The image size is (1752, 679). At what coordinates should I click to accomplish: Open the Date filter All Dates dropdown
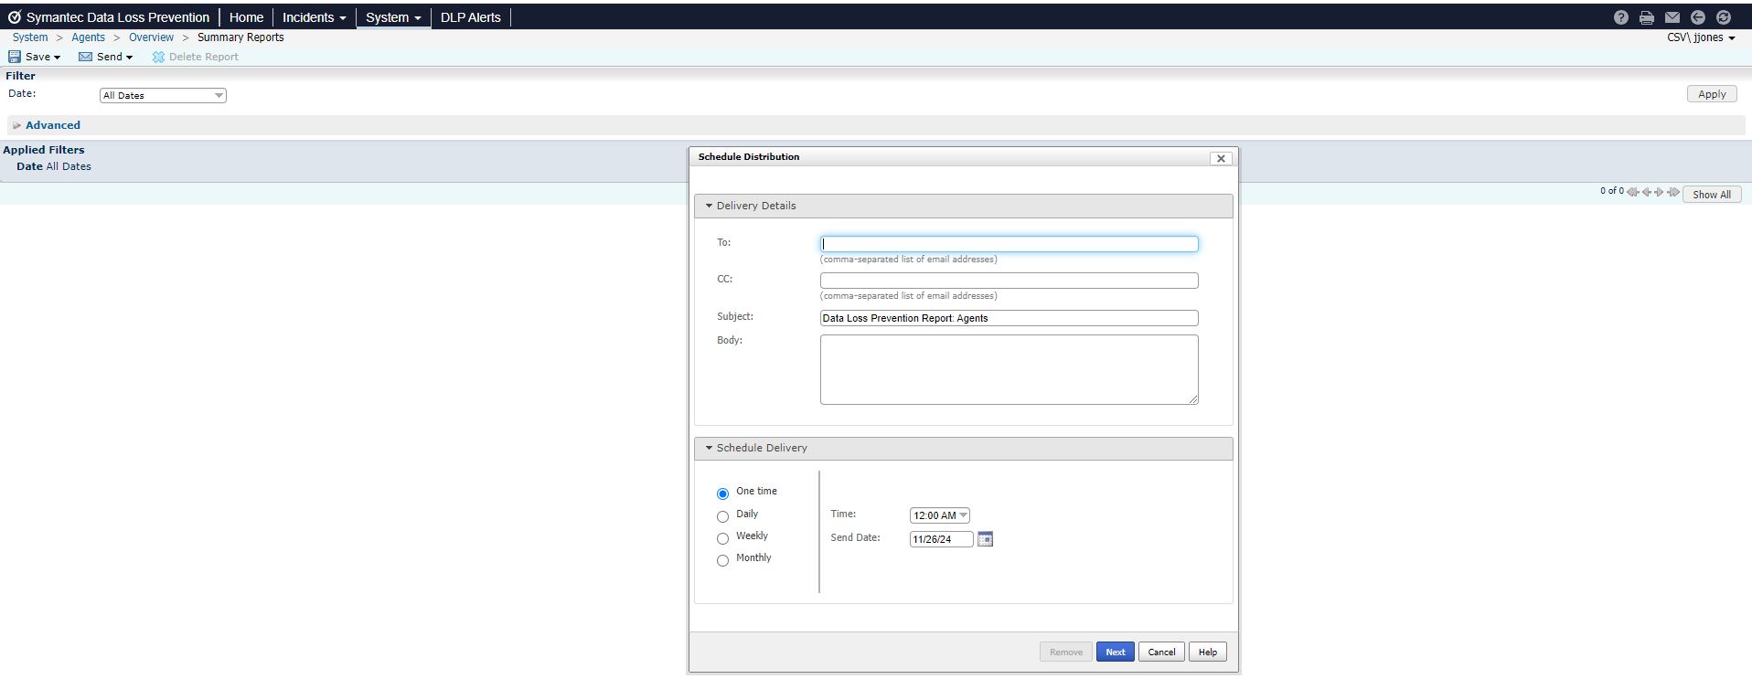pyautogui.click(x=163, y=95)
